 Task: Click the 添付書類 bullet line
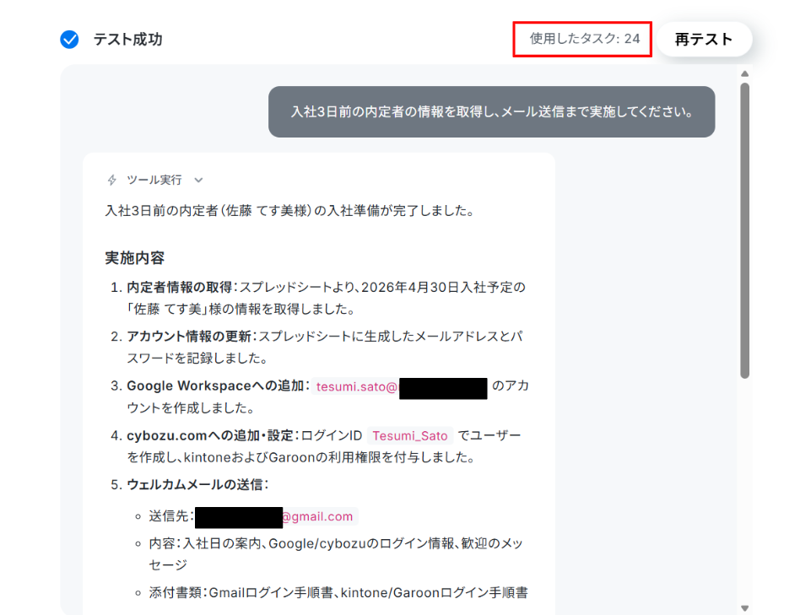click(338, 593)
